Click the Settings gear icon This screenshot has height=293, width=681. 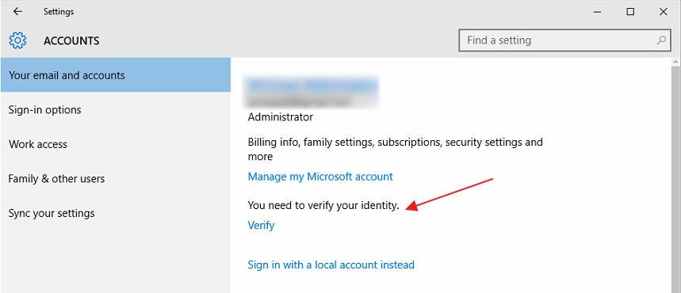(17, 40)
